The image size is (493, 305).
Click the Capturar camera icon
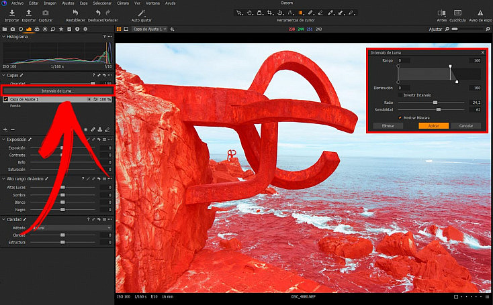(x=46, y=13)
